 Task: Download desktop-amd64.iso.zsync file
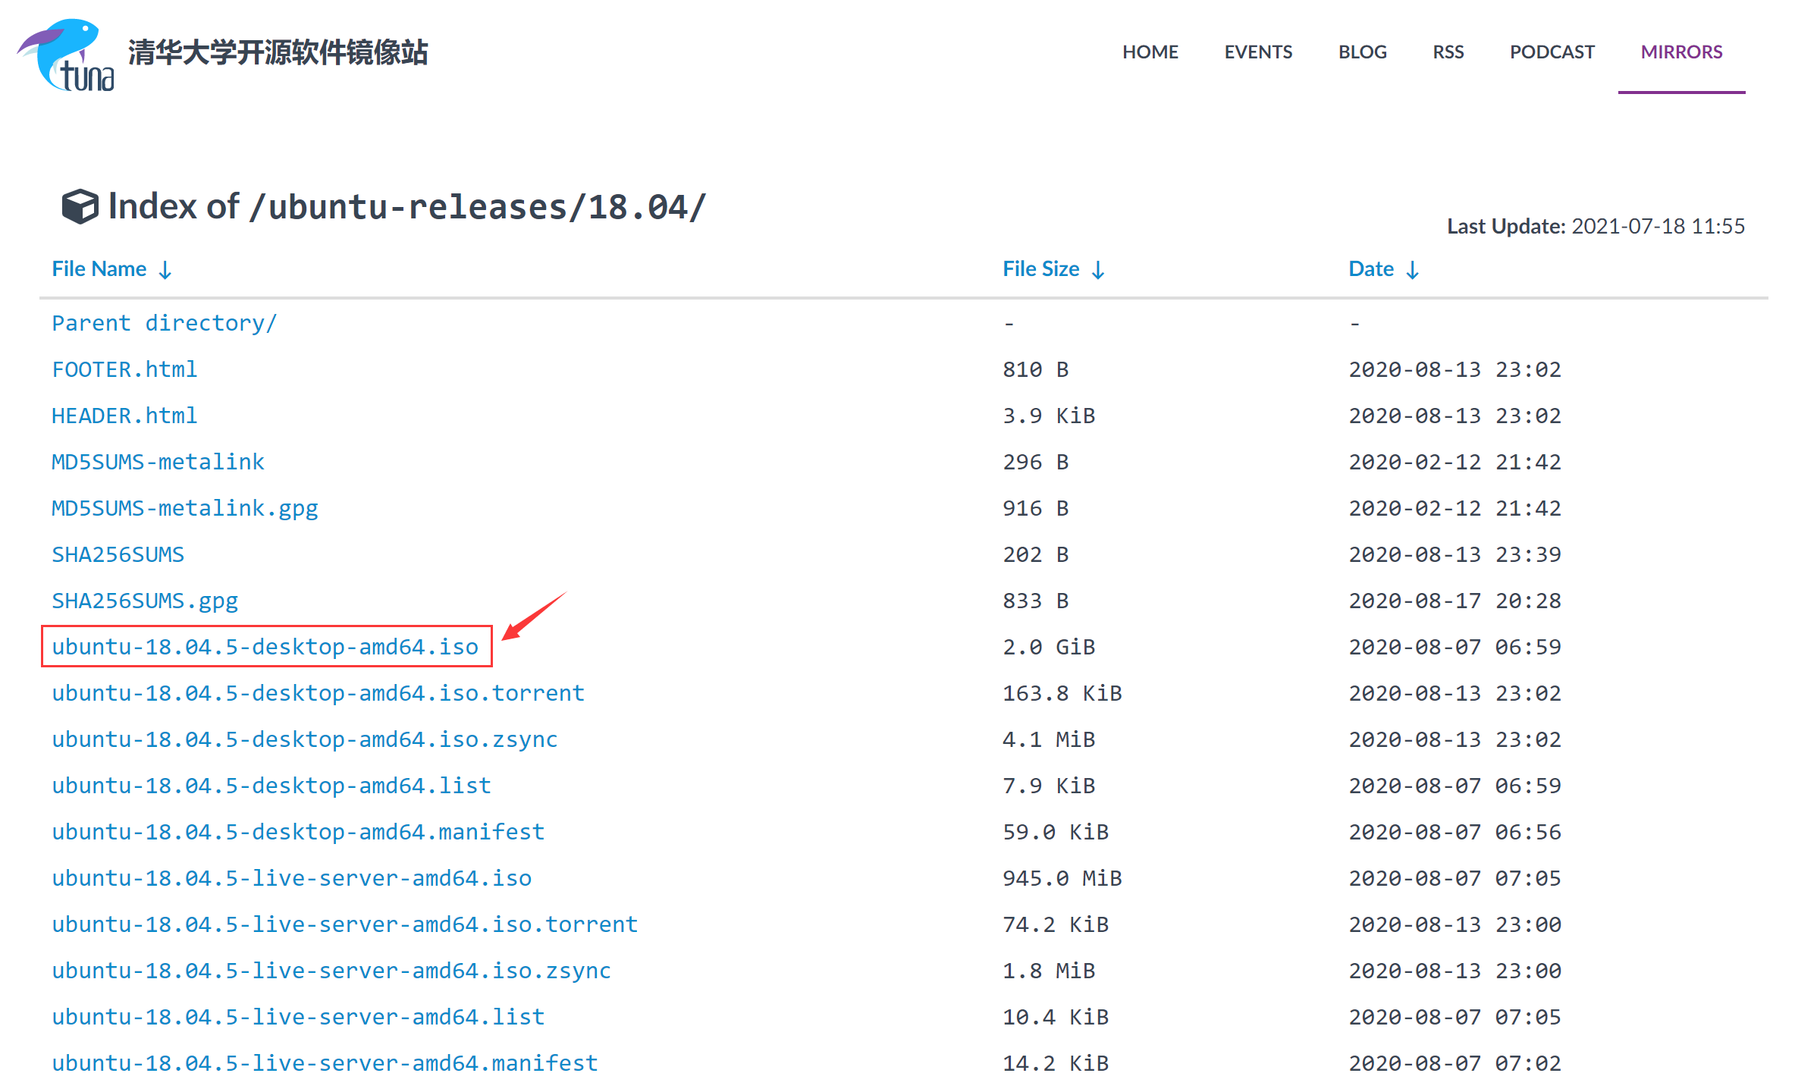(305, 739)
